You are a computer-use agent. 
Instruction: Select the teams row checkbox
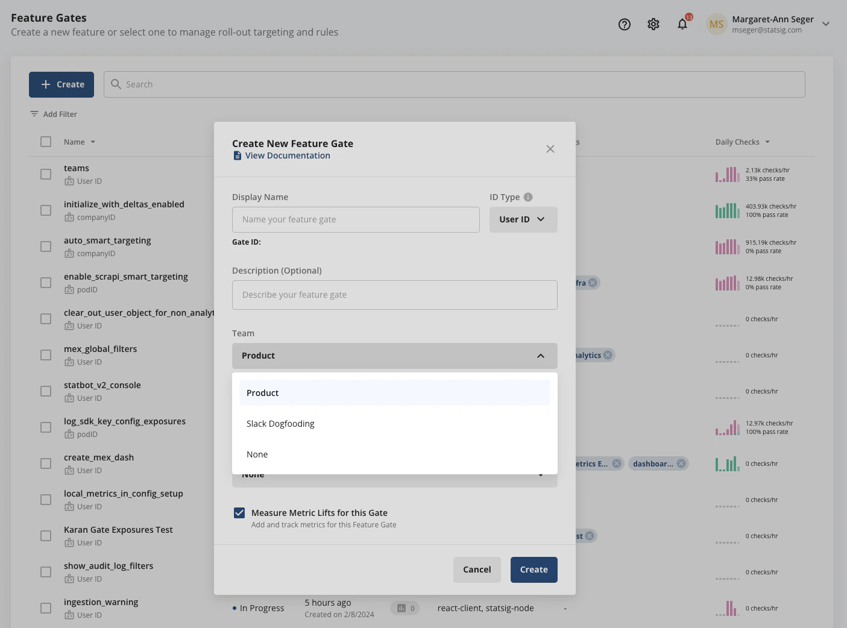pyautogui.click(x=46, y=174)
